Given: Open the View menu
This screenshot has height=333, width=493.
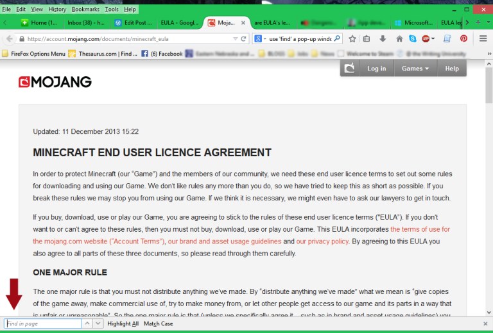Looking at the screenshot, I should tap(37, 10).
